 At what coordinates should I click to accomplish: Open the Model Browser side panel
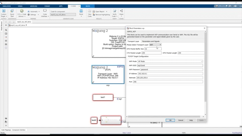pyautogui.click(x=2, y=26)
